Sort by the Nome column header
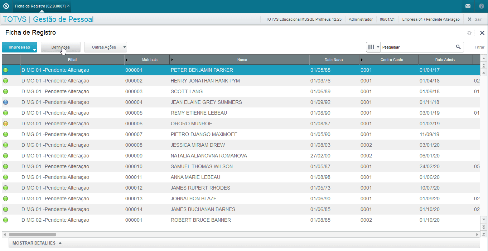This screenshot has height=251, width=488. [x=242, y=60]
